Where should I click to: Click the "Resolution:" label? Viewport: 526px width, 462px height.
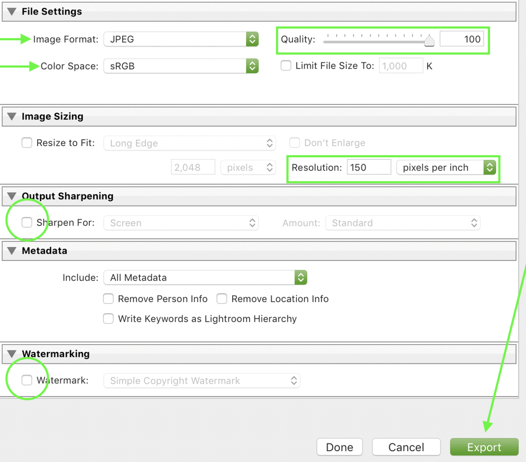[317, 167]
